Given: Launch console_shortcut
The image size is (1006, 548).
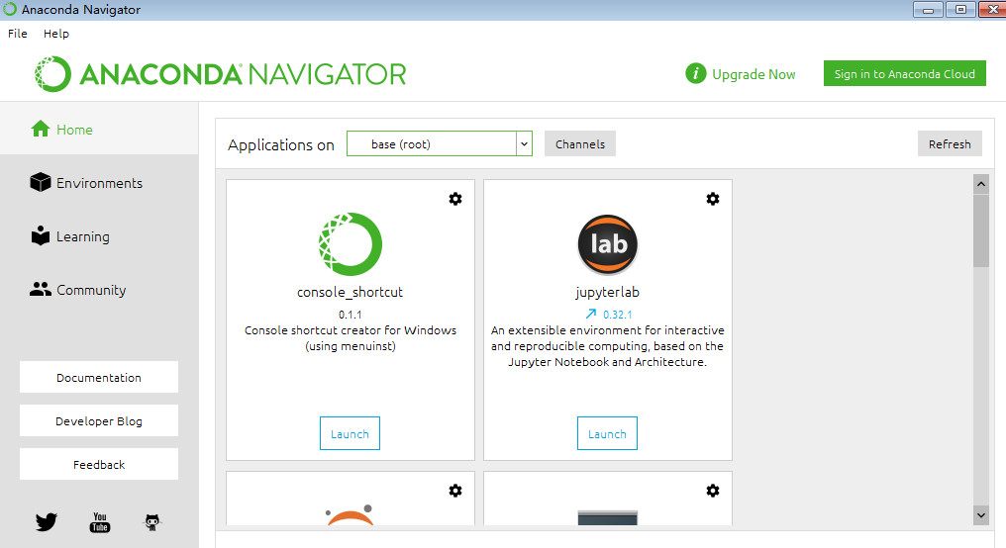Looking at the screenshot, I should pyautogui.click(x=350, y=433).
